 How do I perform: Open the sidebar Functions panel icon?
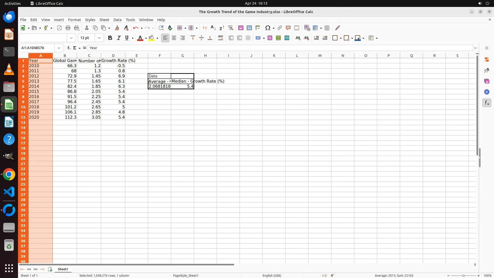pyautogui.click(x=487, y=103)
